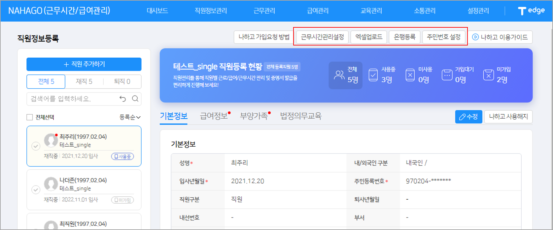Open the 근무관리 menu

264,11
